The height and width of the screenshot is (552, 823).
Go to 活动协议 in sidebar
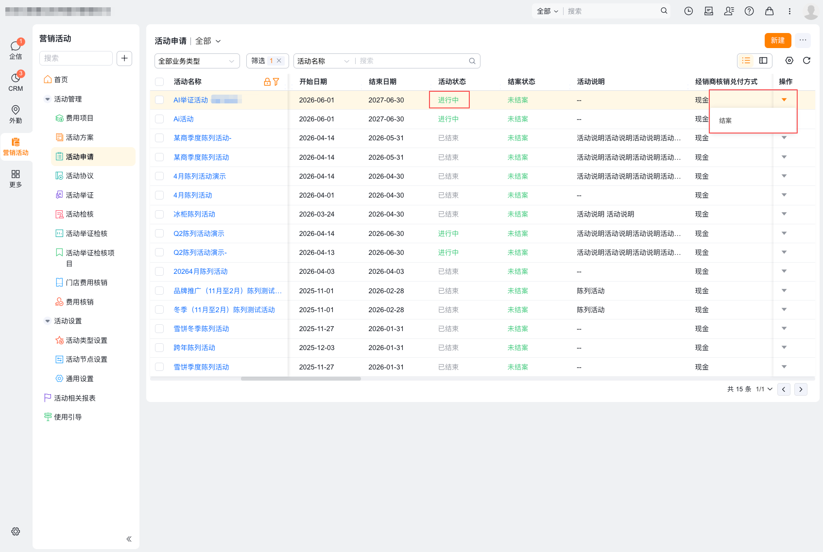tap(80, 176)
